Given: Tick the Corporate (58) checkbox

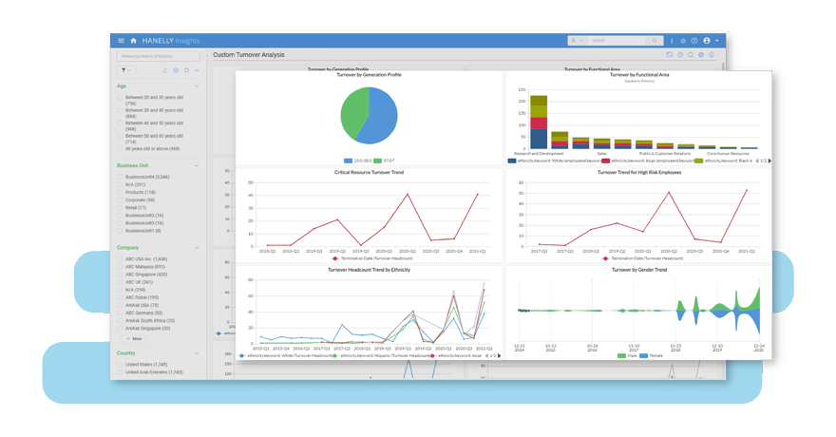Looking at the screenshot, I should click(121, 199).
